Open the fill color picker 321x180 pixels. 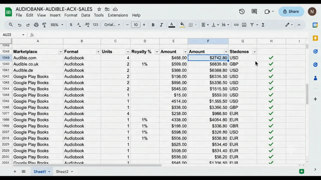[x=182, y=25]
